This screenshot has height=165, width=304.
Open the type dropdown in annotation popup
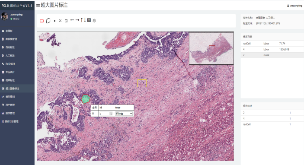[x=124, y=114]
